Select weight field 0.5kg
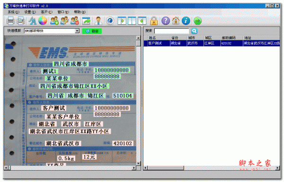284x182 pixels. 66,158
